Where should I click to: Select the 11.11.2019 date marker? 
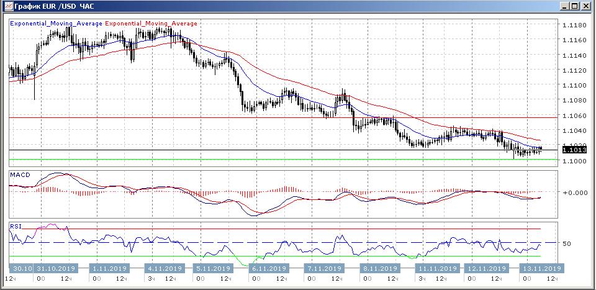pos(436,268)
